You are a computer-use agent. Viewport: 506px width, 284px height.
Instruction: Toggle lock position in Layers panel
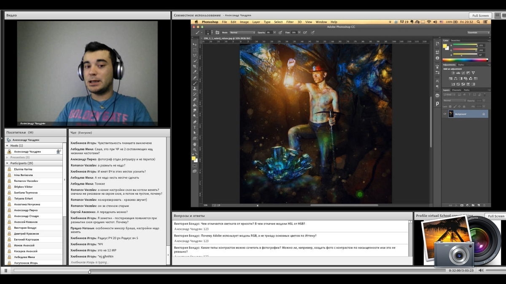coord(459,106)
